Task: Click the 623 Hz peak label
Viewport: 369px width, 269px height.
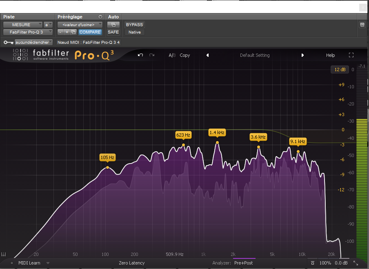Action: [183, 135]
